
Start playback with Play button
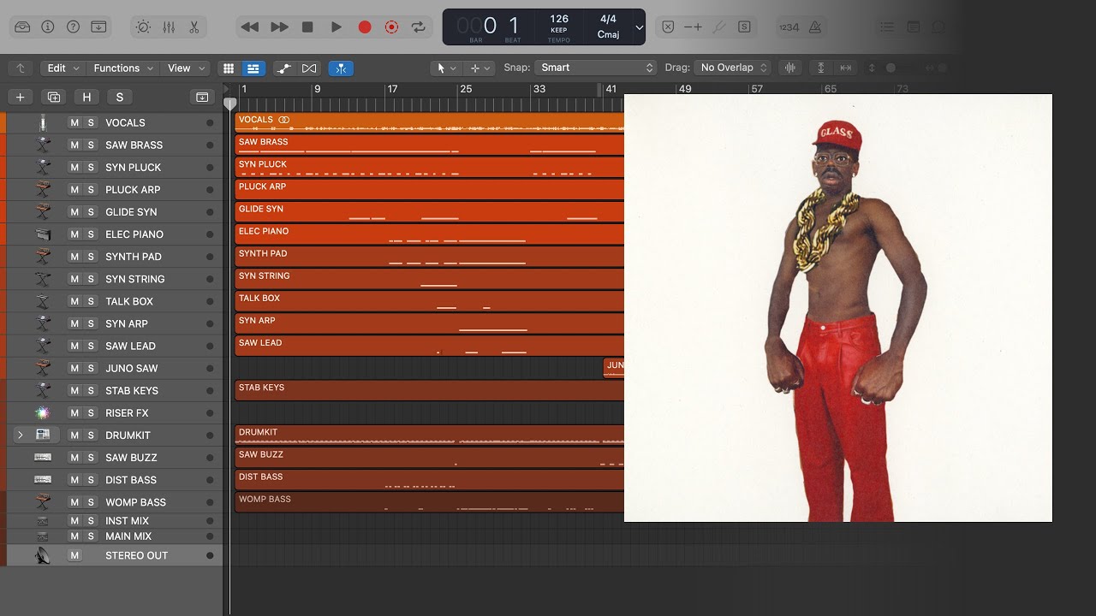coord(337,27)
